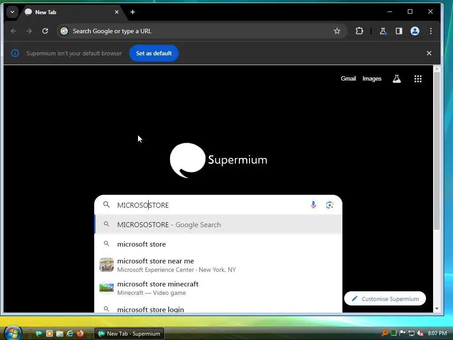Click the default browser info icon
Image resolution: width=453 pixels, height=340 pixels.
[15, 53]
